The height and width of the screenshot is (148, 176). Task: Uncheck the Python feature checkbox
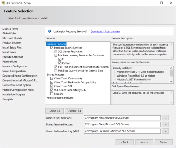[60, 63]
